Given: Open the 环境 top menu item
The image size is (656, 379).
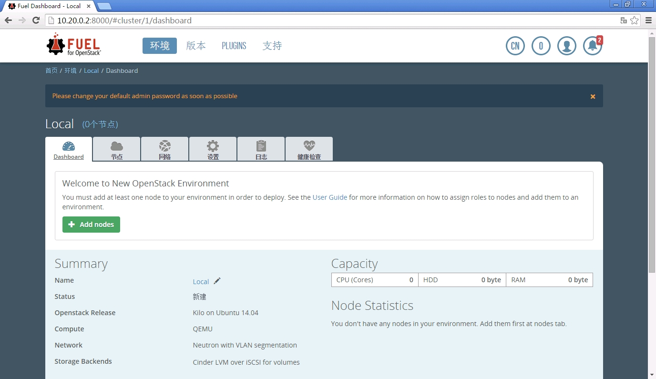Looking at the screenshot, I should point(160,46).
